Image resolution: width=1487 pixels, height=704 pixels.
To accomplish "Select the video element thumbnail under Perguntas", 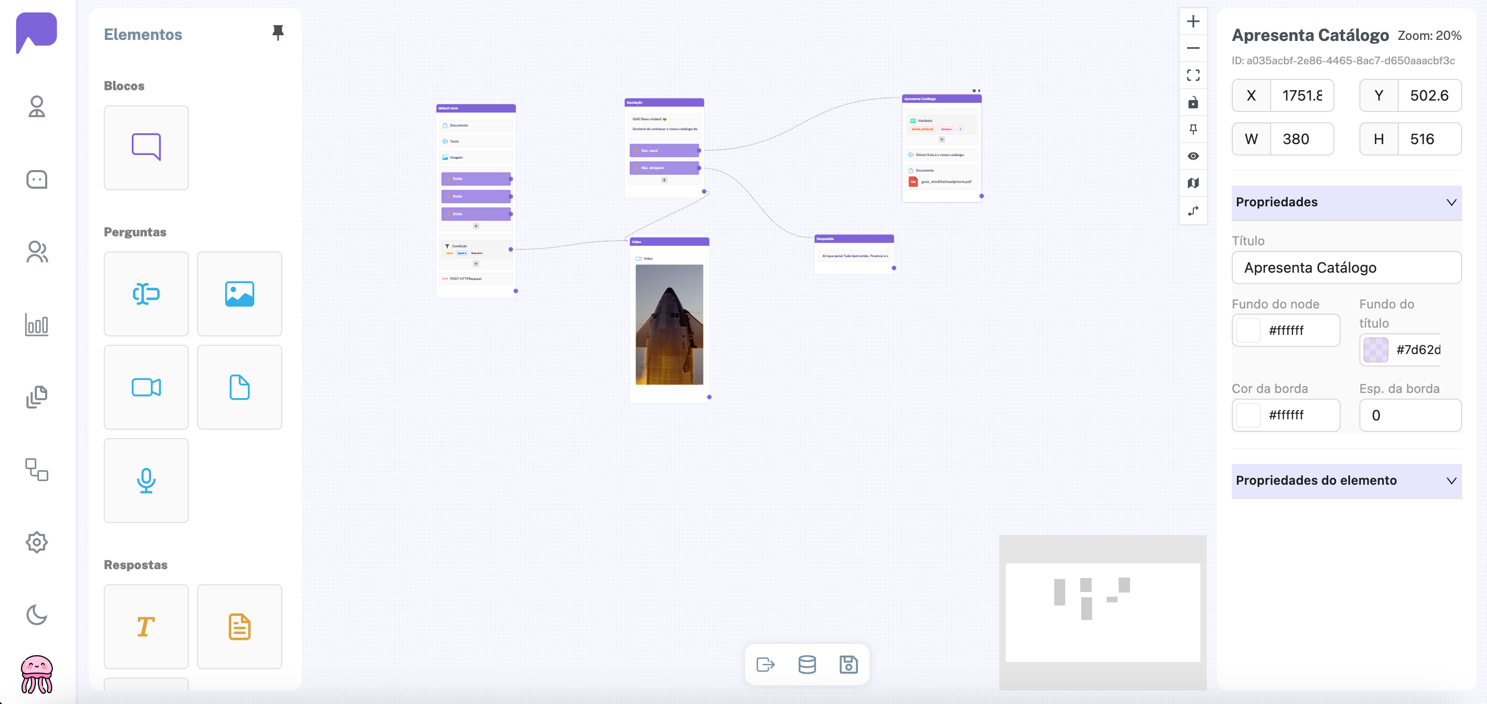I will click(x=146, y=387).
